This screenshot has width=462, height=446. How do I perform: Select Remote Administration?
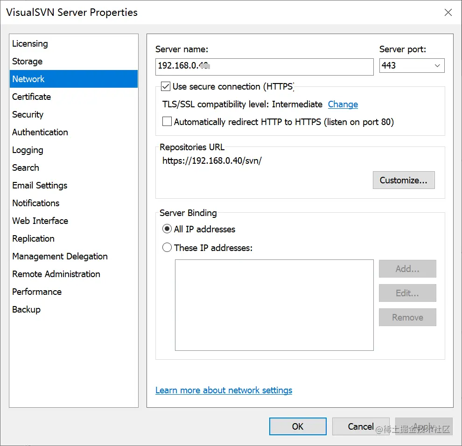(x=74, y=274)
